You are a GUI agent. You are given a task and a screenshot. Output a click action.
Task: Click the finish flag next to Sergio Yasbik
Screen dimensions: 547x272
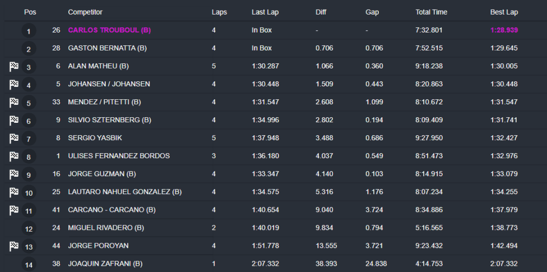point(14,139)
